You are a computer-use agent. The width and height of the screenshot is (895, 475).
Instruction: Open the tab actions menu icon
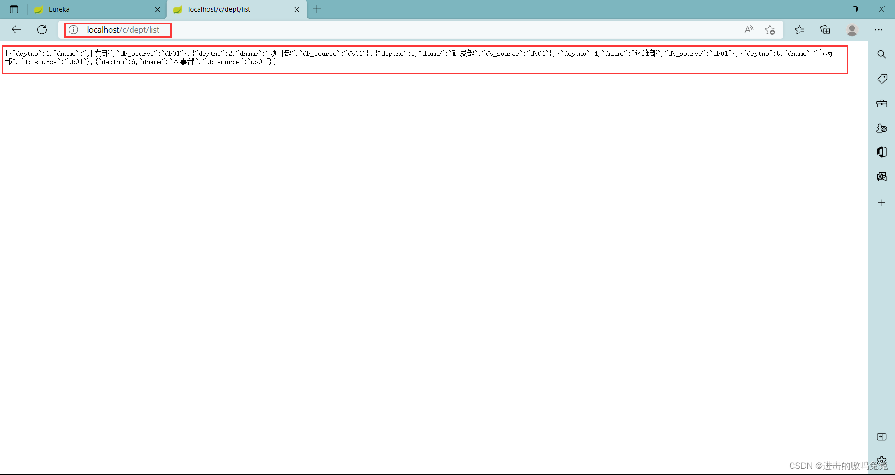(14, 9)
